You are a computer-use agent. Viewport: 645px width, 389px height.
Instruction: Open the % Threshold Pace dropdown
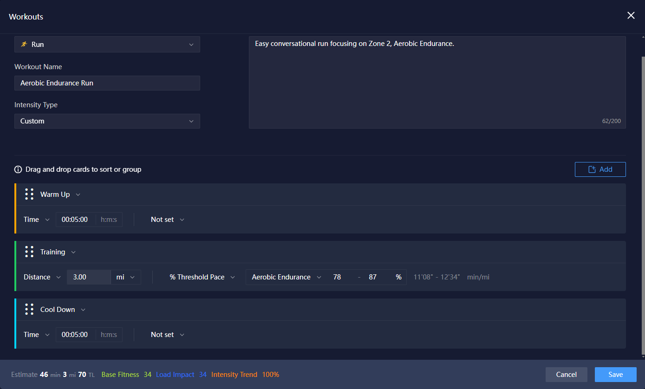pyautogui.click(x=202, y=277)
